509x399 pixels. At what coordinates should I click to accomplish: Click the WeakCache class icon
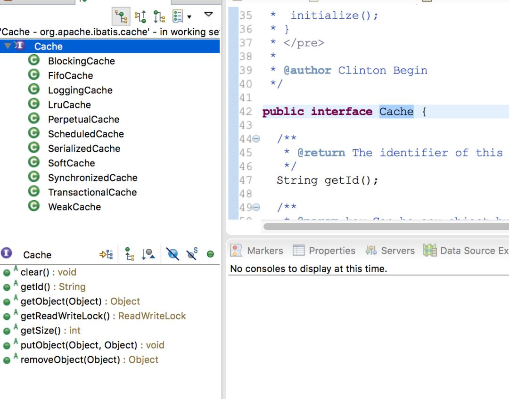coord(34,206)
